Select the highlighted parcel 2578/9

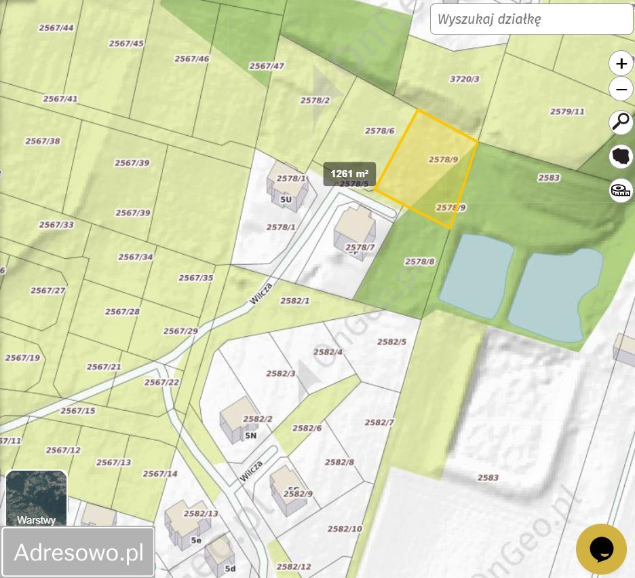coord(425,169)
